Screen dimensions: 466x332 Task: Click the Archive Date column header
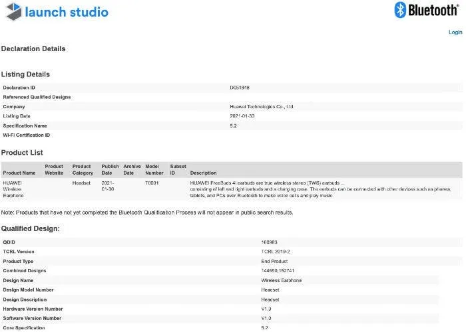[x=132, y=169]
